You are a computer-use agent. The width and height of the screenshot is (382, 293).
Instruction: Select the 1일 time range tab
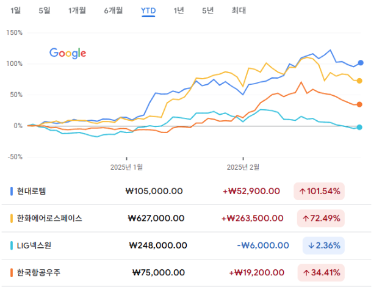(x=16, y=10)
